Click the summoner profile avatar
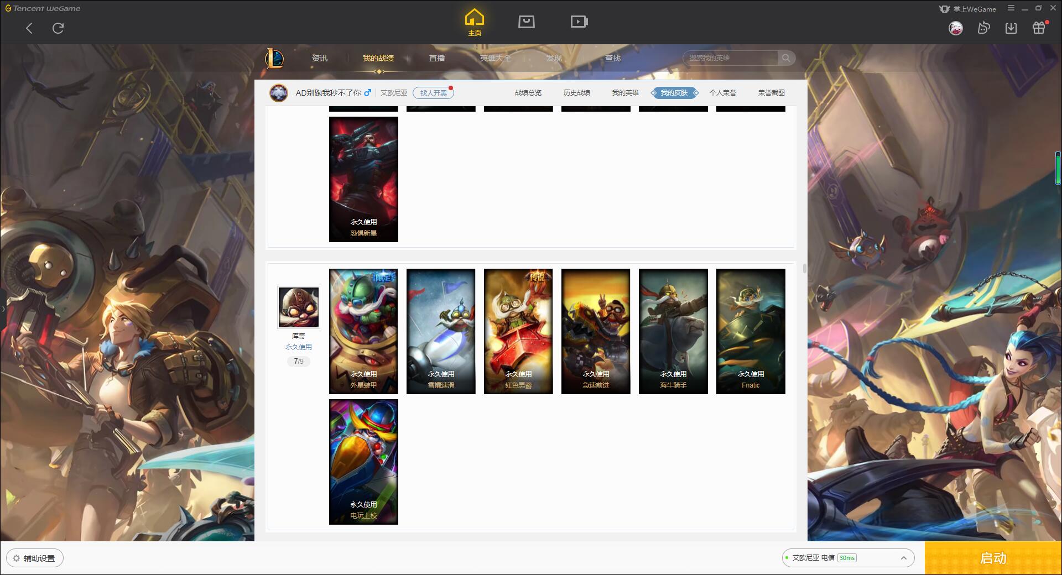1062x575 pixels. [279, 93]
